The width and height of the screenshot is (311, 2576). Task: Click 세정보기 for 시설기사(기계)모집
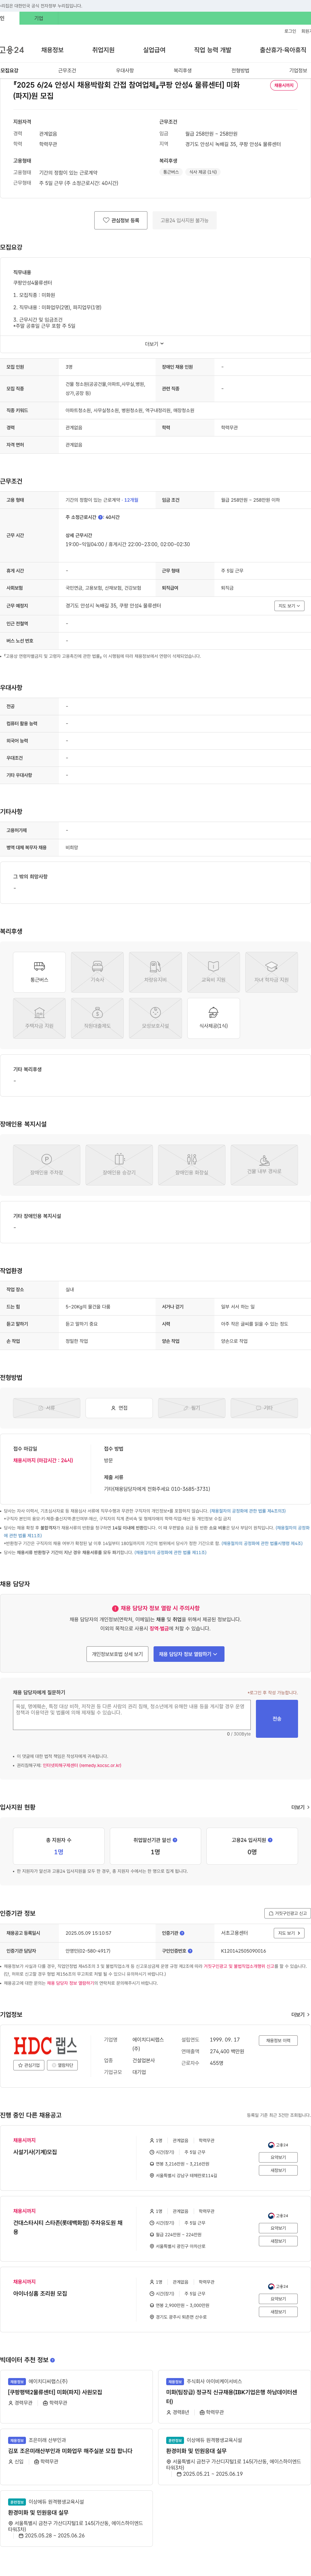pos(278,2170)
